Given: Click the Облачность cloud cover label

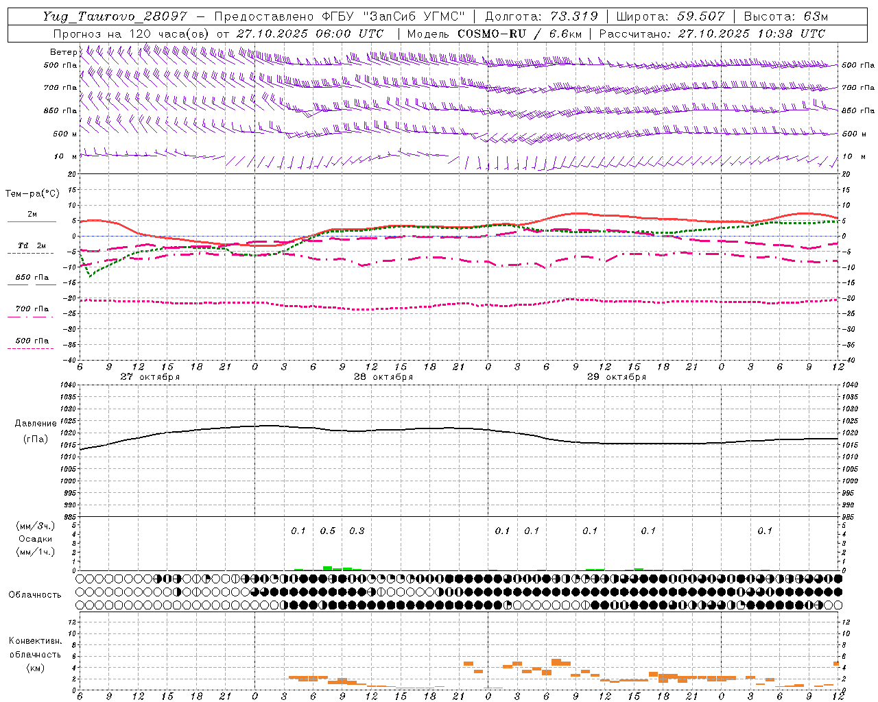Looking at the screenshot, I should click(x=35, y=595).
